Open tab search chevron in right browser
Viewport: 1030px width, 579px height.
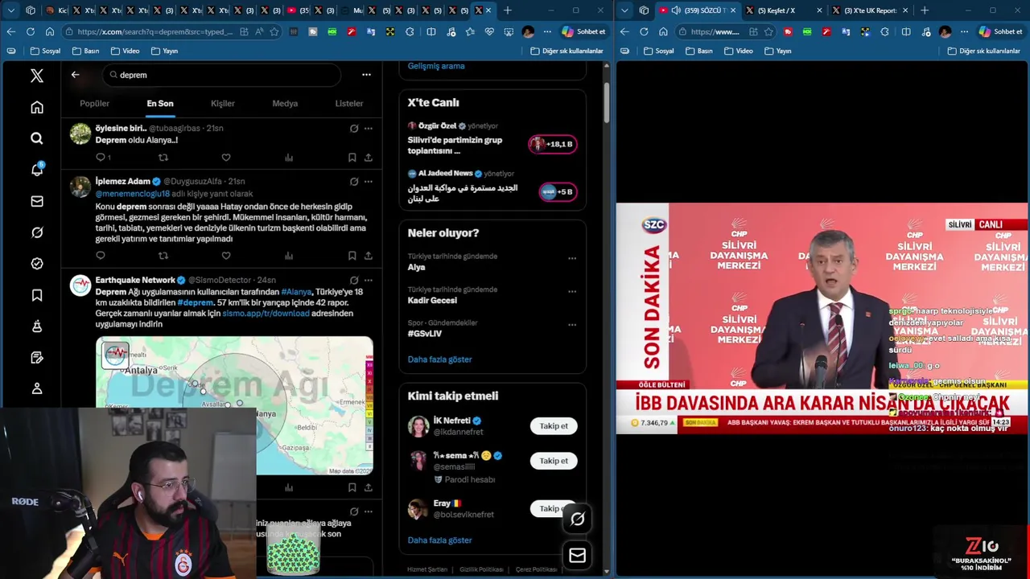point(624,10)
